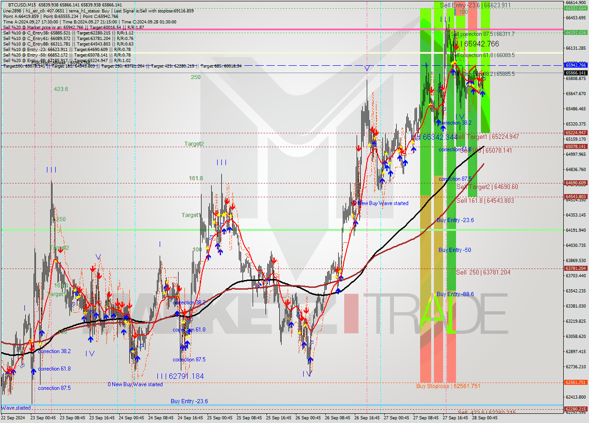Click the 64191.940 price scale value
589x423 pixels.
pos(576,230)
